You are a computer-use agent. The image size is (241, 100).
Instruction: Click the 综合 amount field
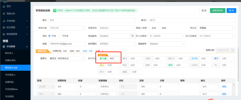click(x=135, y=65)
